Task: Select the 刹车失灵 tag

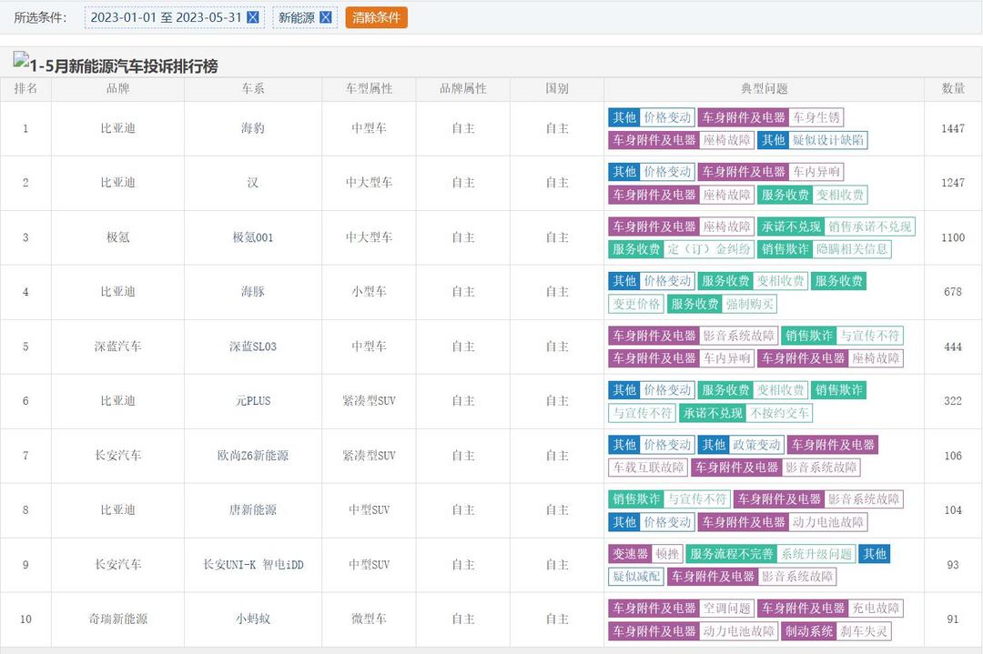Action: (864, 631)
